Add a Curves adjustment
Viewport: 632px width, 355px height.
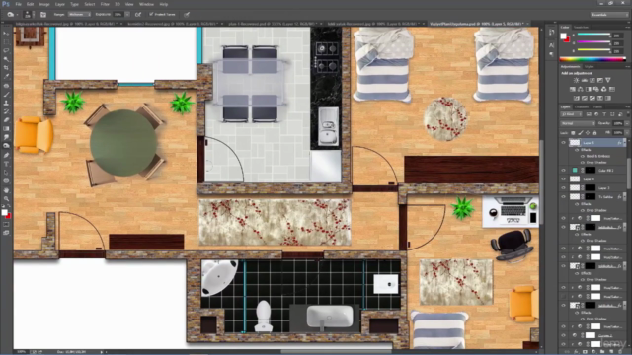(592, 81)
